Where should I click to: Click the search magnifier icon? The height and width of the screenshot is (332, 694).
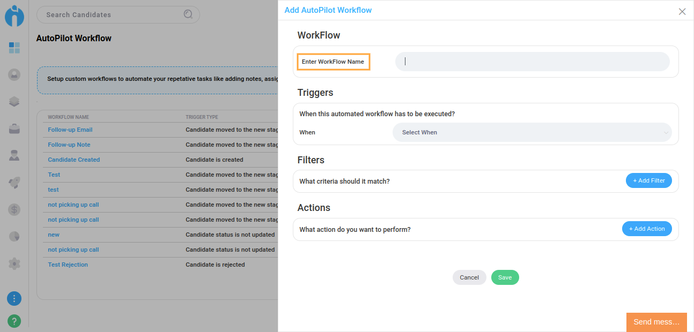[188, 14]
